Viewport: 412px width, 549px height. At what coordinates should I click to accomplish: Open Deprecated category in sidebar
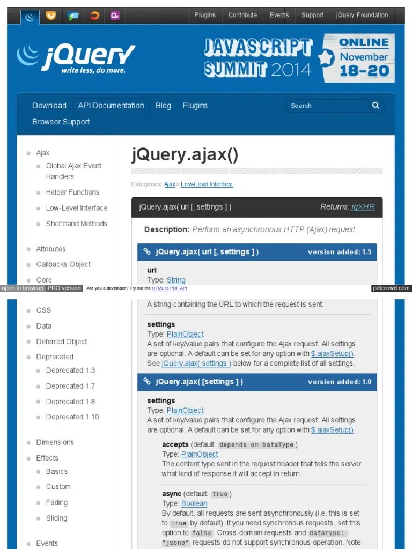point(55,357)
